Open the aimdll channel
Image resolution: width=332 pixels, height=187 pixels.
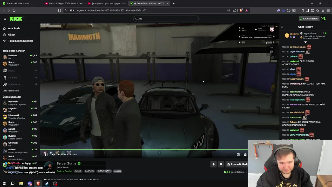[20, 130]
